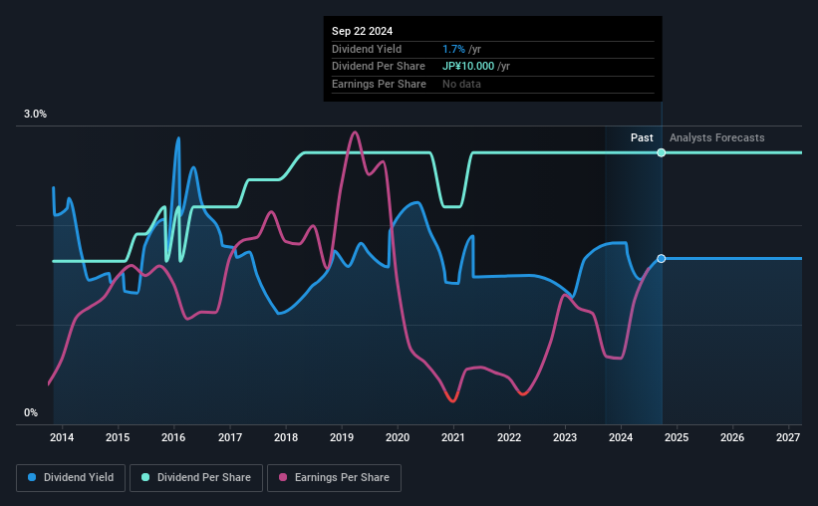Click the 'Past' label on chart
The image size is (818, 506).
click(642, 137)
